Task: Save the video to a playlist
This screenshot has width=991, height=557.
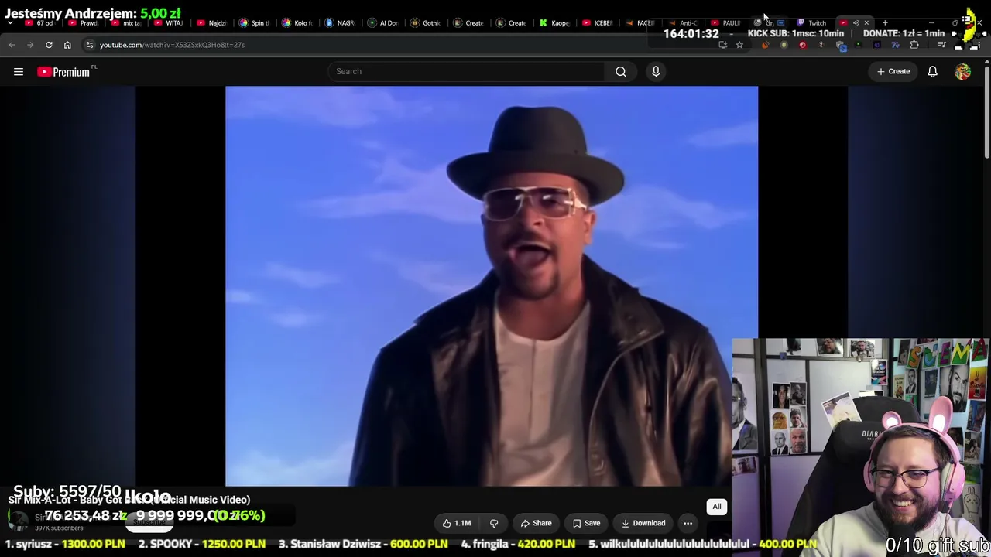Action: point(586,523)
